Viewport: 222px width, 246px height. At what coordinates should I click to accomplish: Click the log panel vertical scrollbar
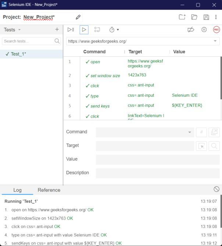(x=221, y=211)
